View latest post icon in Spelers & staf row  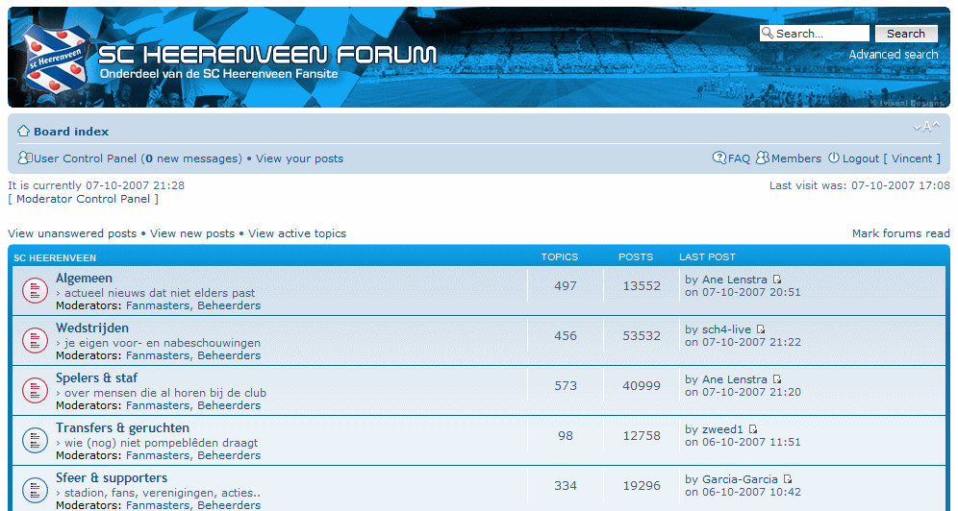tap(776, 379)
